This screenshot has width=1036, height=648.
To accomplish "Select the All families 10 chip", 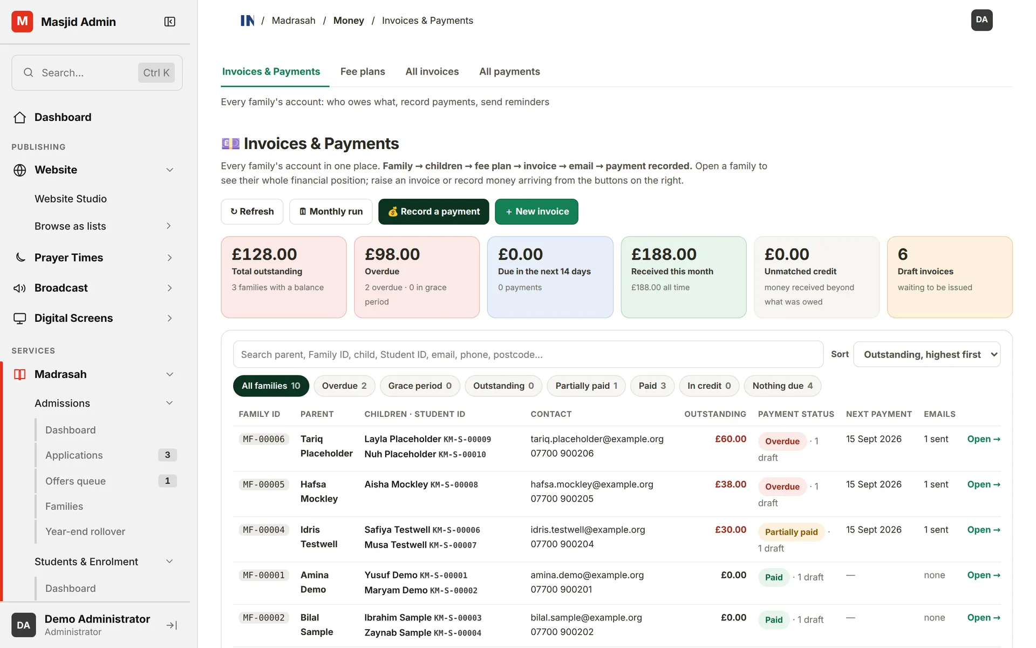I will tap(271, 386).
